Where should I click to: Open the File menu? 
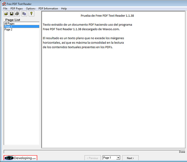tap(5, 8)
